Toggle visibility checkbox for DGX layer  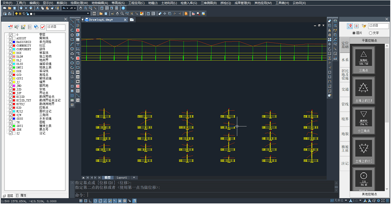point(11,53)
